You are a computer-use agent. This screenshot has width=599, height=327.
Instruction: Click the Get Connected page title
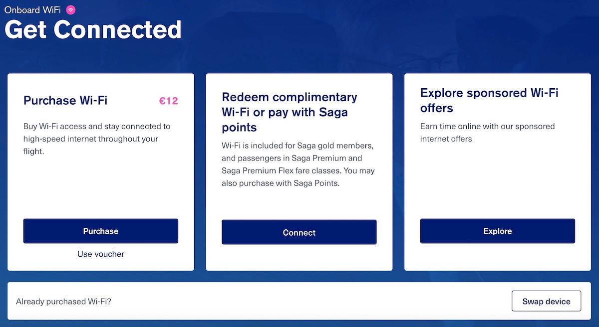(x=93, y=30)
